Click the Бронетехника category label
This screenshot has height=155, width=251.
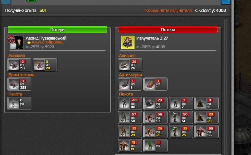click(x=22, y=75)
